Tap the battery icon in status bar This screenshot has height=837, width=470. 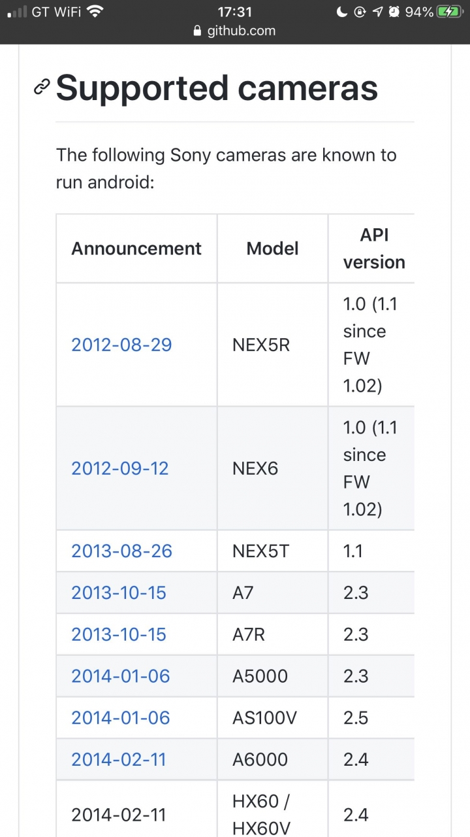450,11
